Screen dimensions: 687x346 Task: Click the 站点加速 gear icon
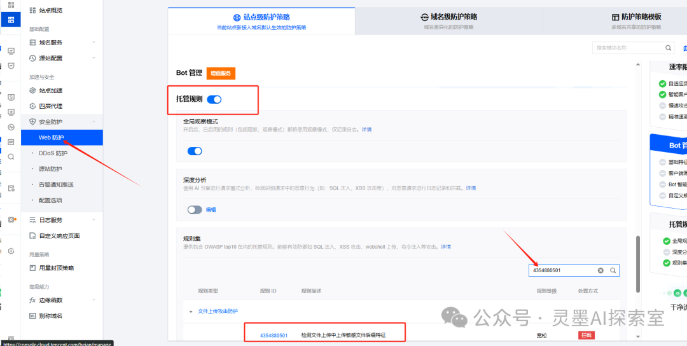pos(32,91)
